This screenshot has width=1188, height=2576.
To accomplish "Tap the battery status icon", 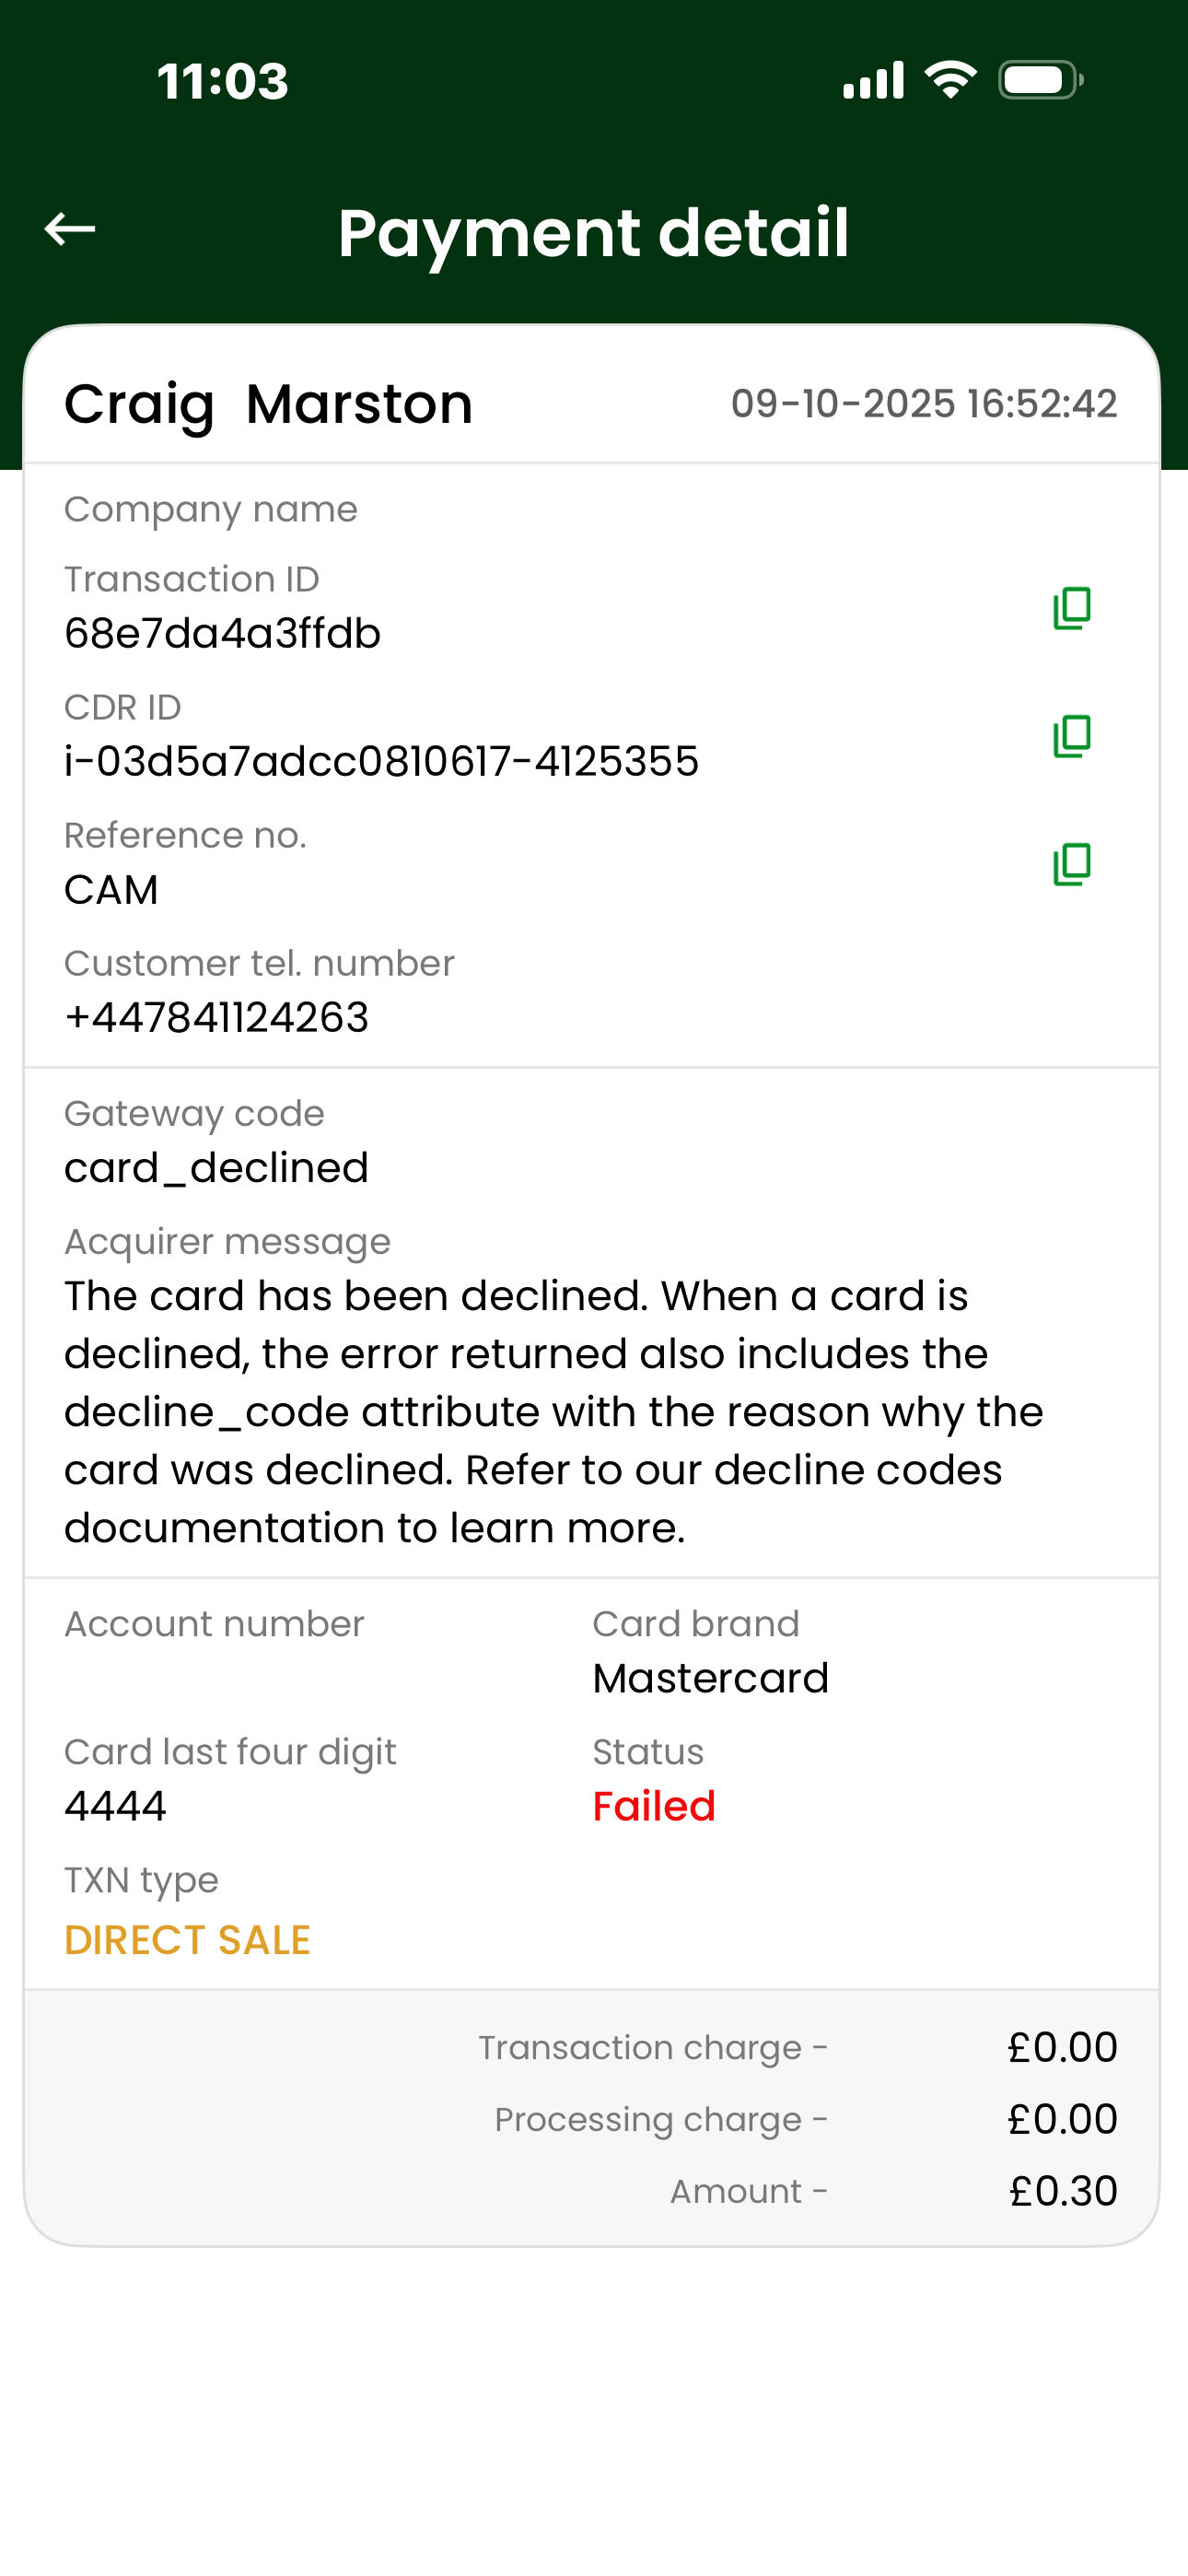I will pyautogui.click(x=1040, y=80).
